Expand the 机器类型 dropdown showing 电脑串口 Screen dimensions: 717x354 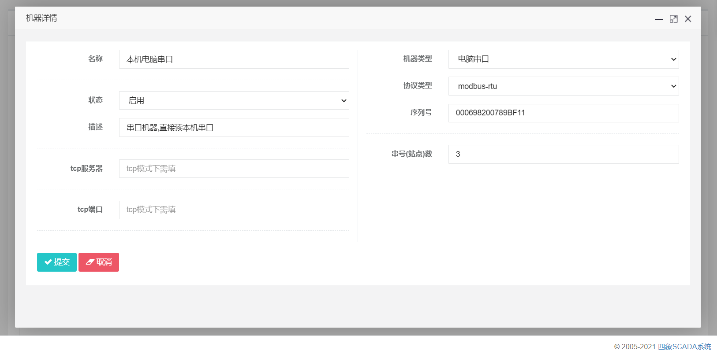tap(563, 59)
